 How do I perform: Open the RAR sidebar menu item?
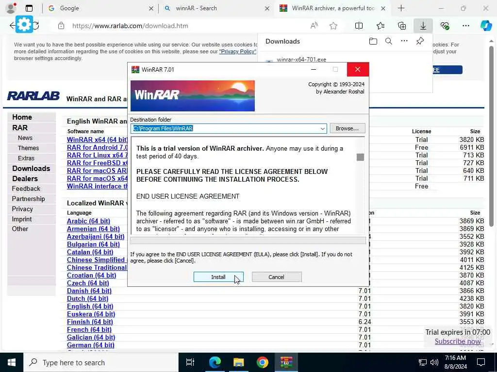point(19,128)
